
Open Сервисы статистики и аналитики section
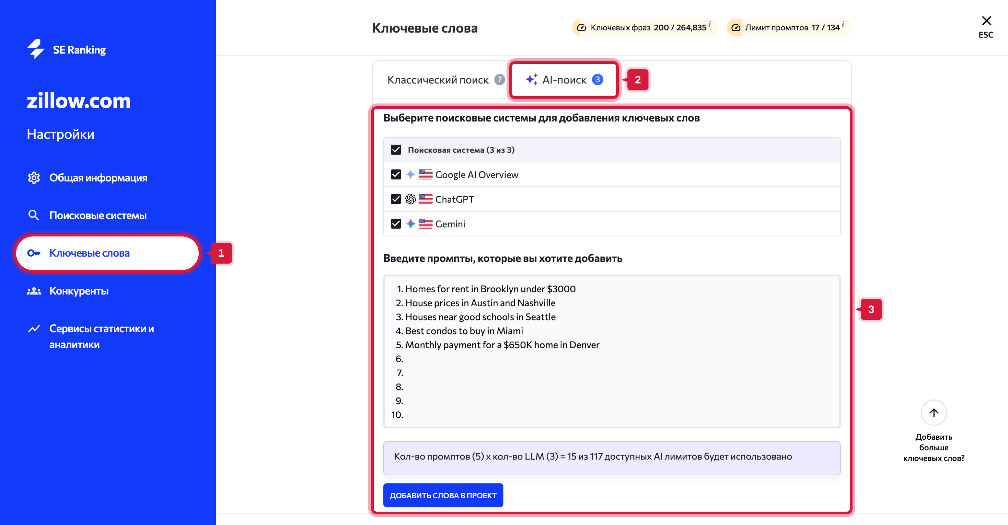[101, 336]
